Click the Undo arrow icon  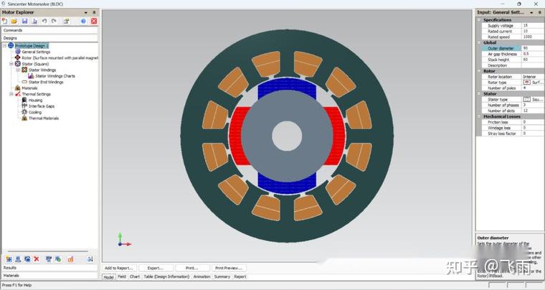(44, 22)
